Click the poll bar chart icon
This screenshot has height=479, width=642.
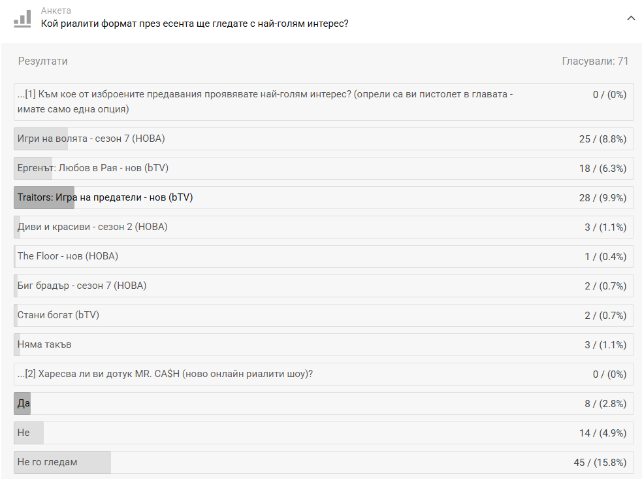(22, 18)
